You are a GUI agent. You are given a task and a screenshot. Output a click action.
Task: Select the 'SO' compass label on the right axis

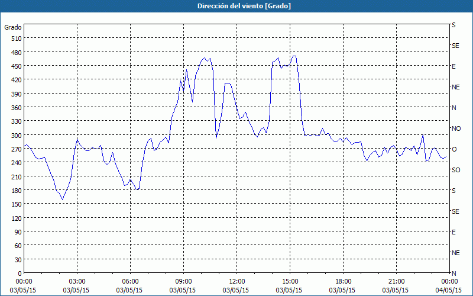click(x=456, y=170)
